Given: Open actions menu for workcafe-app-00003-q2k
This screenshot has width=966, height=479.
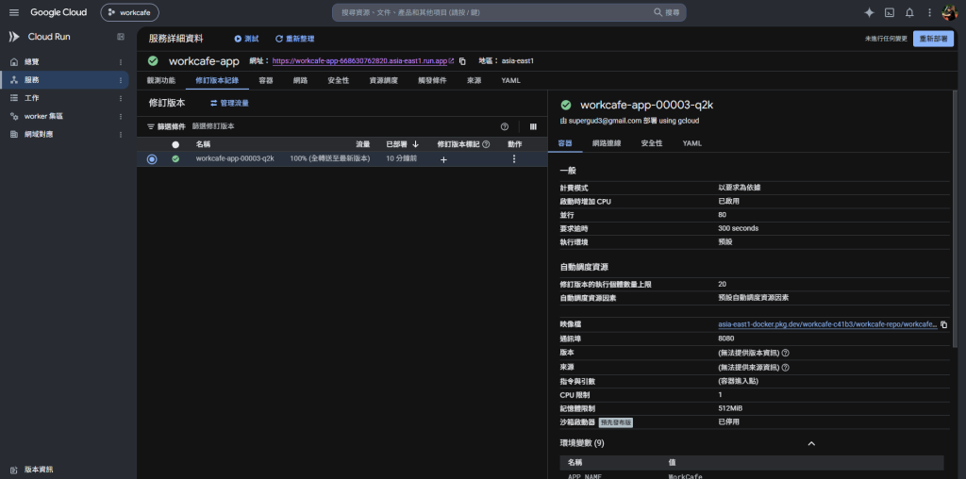Looking at the screenshot, I should coord(514,158).
